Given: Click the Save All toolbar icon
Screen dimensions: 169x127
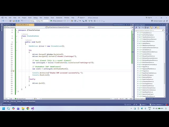Looking at the screenshot, I should tap(19, 21).
